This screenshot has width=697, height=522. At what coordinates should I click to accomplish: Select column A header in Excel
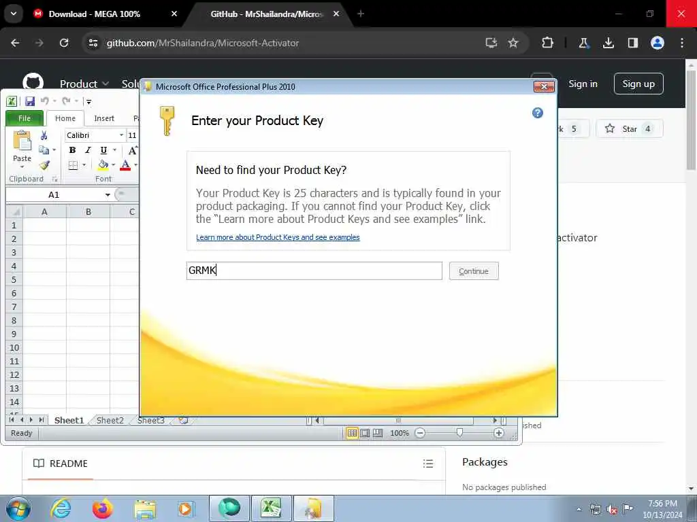coord(44,212)
